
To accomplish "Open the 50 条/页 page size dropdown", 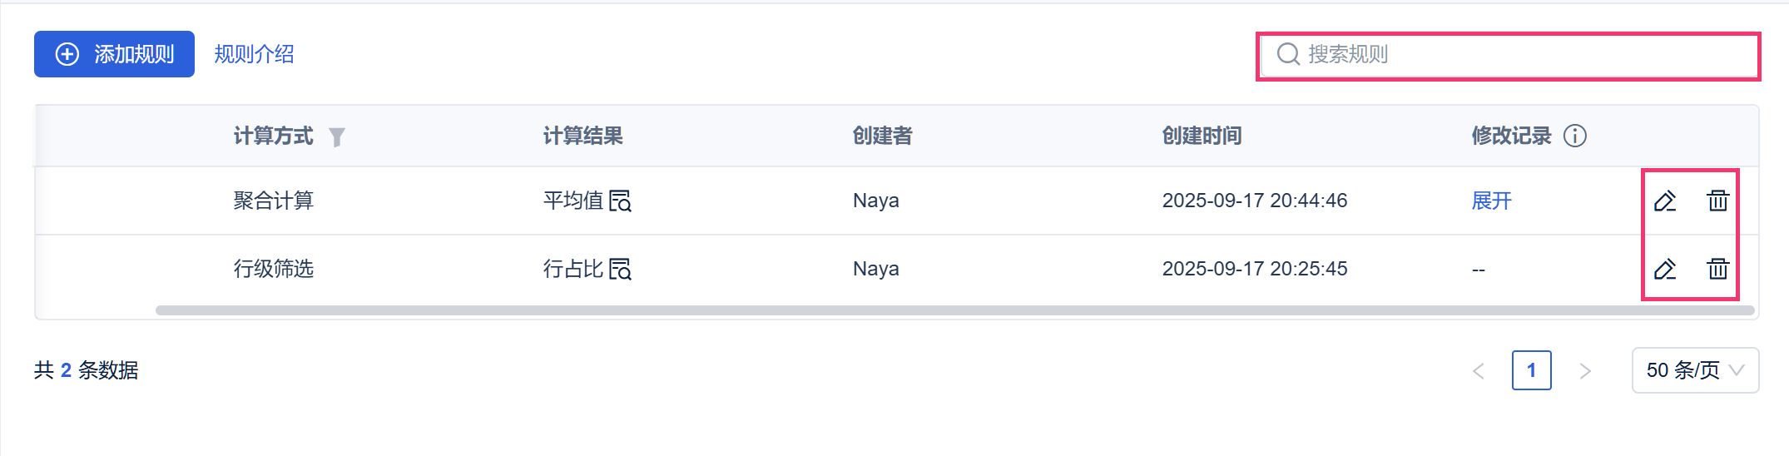I will tap(1695, 370).
